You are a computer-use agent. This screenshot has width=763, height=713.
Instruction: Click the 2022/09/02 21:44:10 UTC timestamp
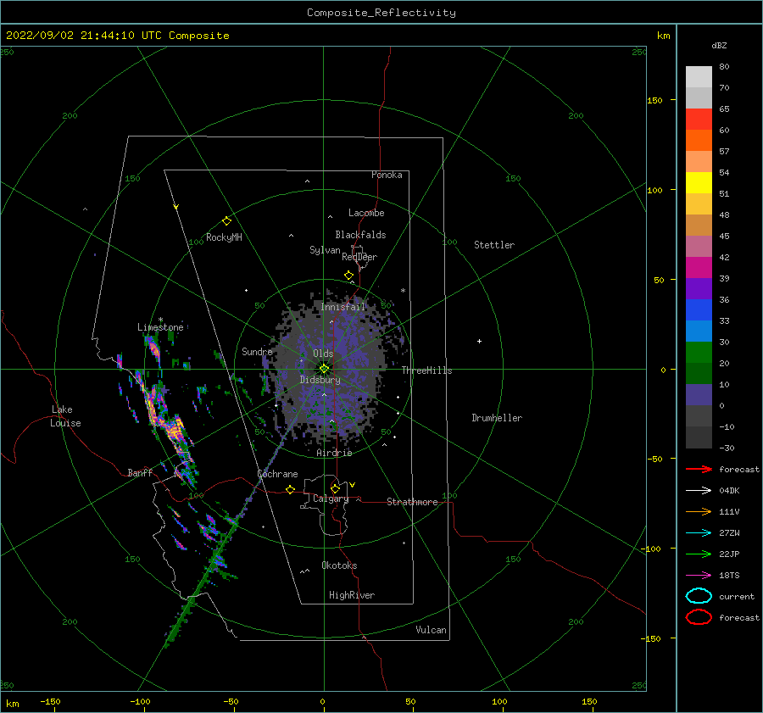tap(117, 36)
